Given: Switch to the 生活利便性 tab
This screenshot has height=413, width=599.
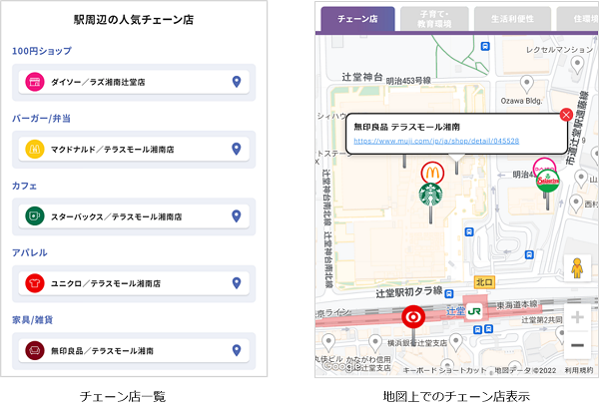Looking at the screenshot, I should tap(512, 19).
